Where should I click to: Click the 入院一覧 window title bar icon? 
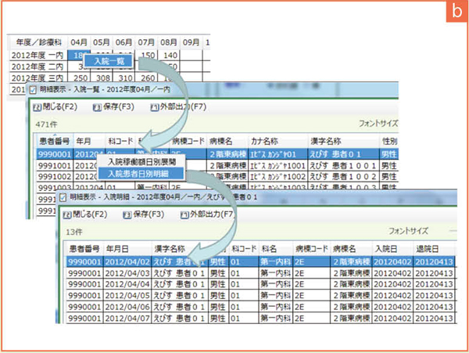[x=32, y=90]
